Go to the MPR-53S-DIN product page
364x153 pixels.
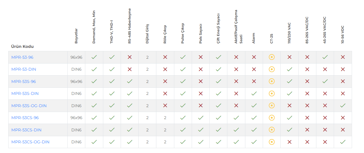click(25, 93)
